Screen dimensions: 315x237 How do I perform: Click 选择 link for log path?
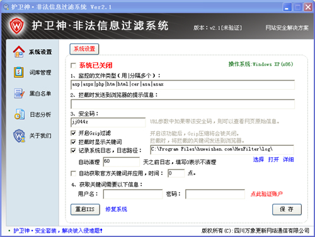[x=258, y=160]
